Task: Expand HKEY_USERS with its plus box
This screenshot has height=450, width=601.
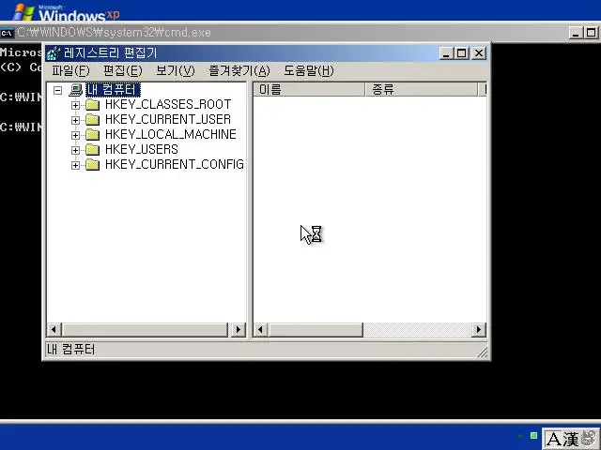Action: 75,150
